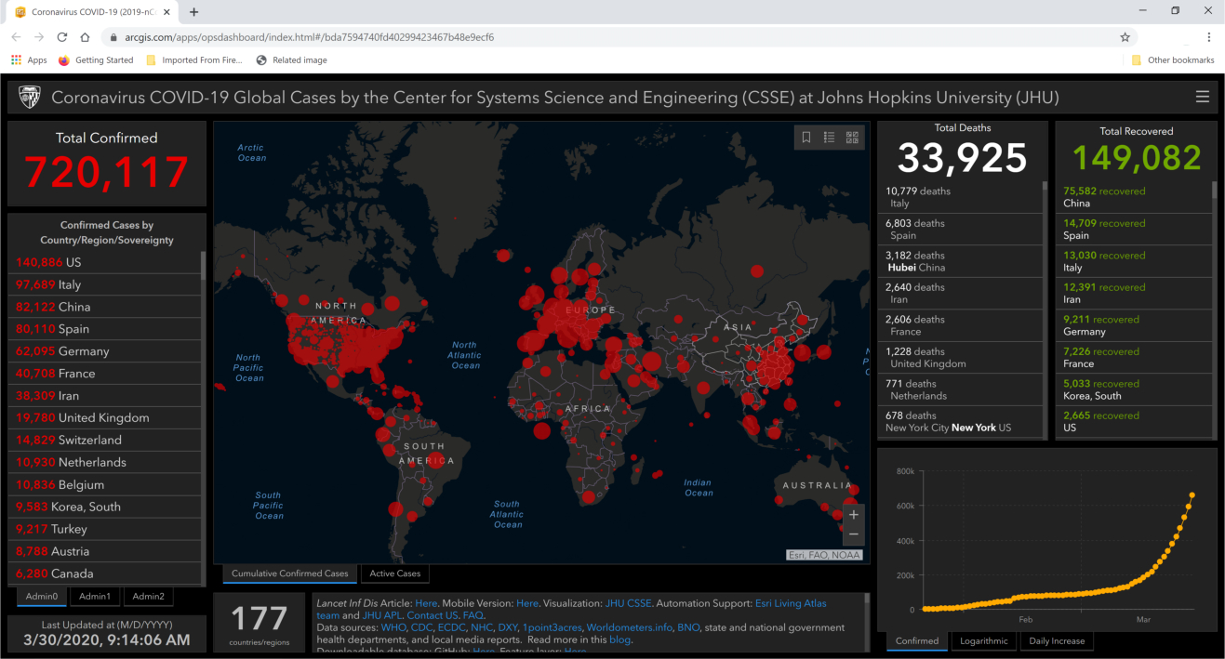Screen dimensions: 1225x659
Task: Click the Total Deaths list scrollbar
Action: tap(1045, 187)
